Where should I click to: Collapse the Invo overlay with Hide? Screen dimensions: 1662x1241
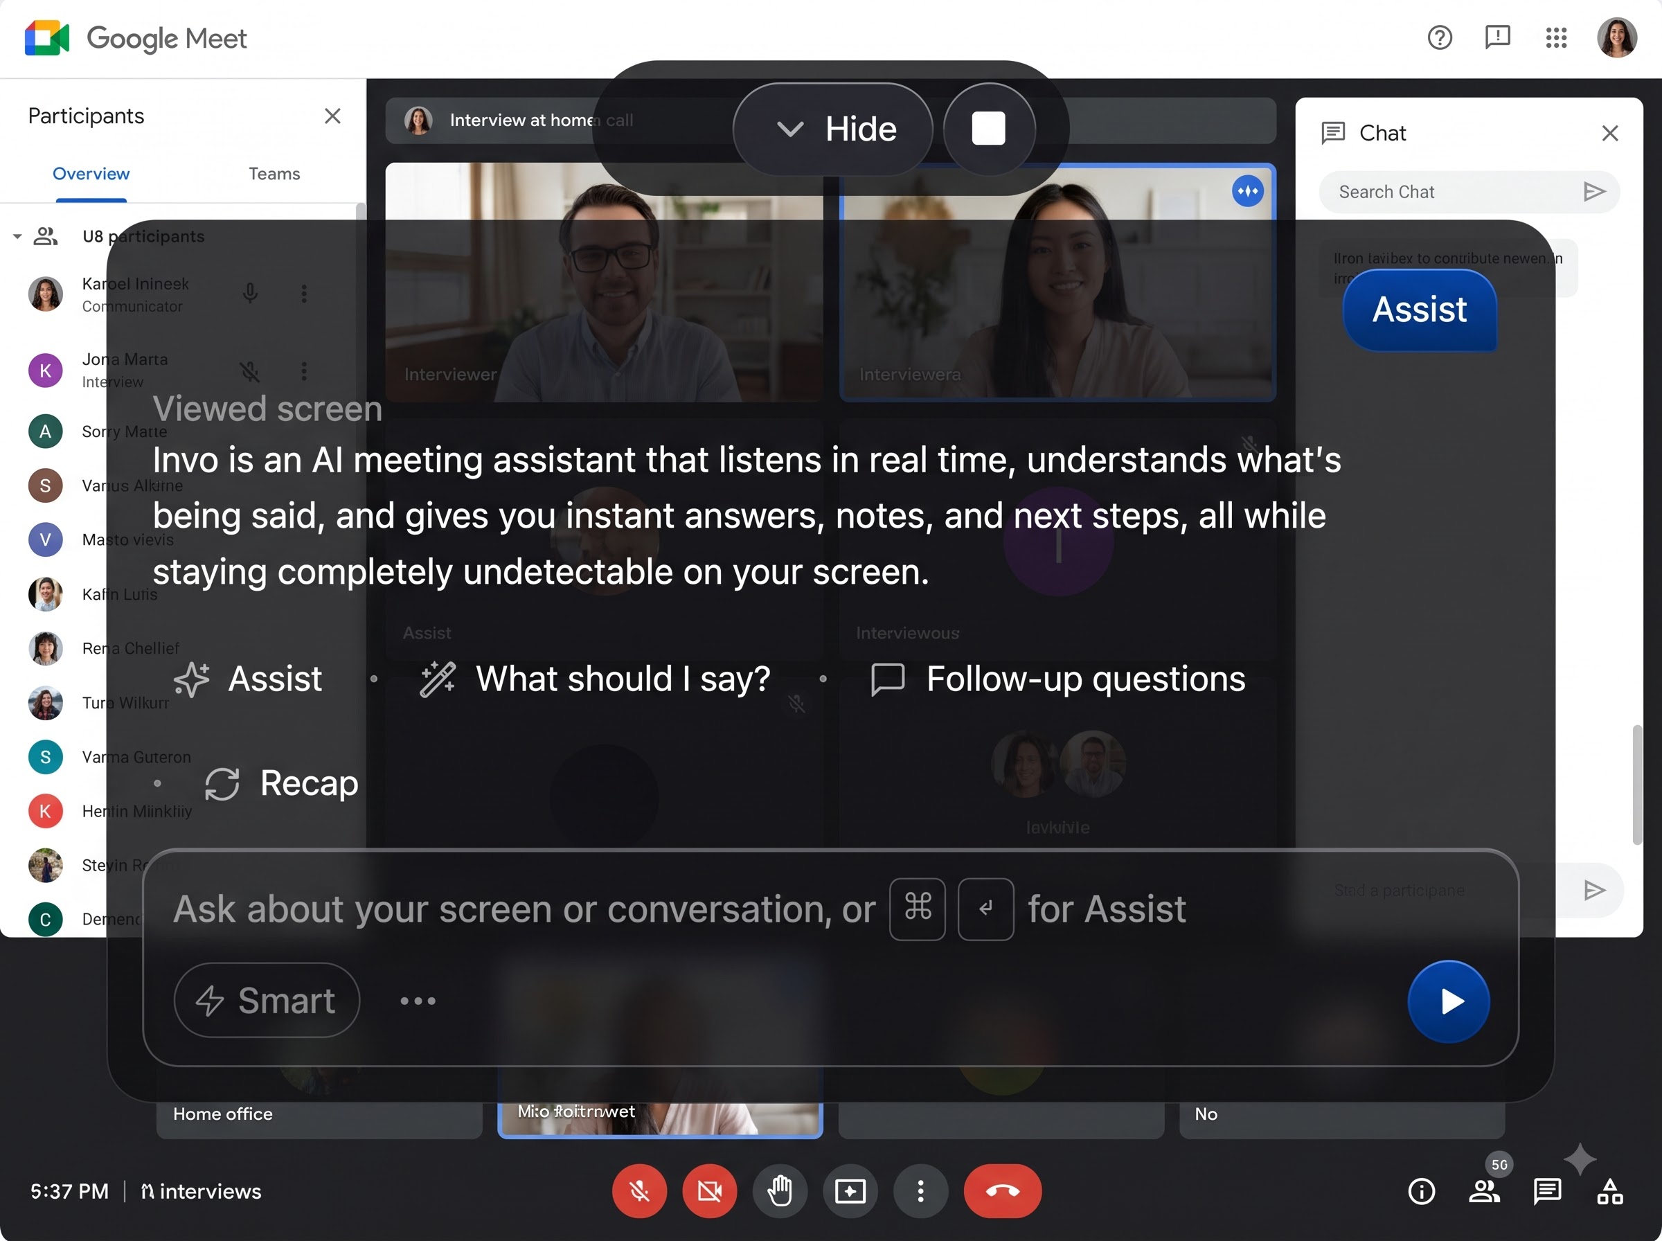coord(833,130)
